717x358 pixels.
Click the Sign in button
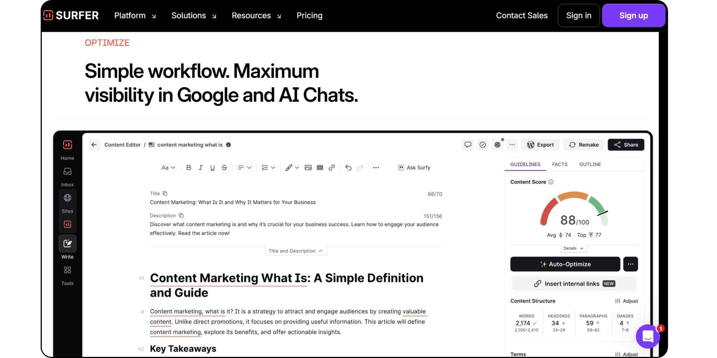coord(579,16)
